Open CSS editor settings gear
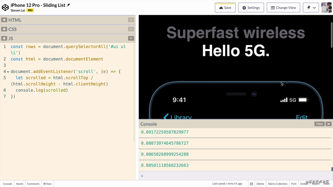The height and width of the screenshot is (187, 333). 4,29
